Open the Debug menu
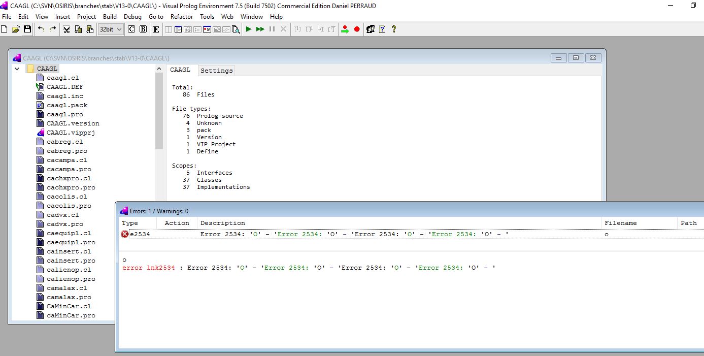The height and width of the screenshot is (356, 704). tap(133, 17)
